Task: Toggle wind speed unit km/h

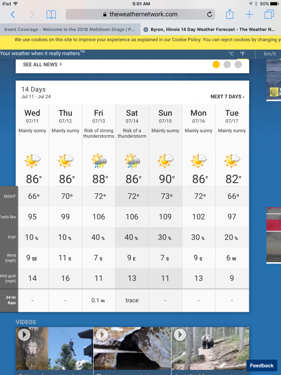Action: coord(270,54)
